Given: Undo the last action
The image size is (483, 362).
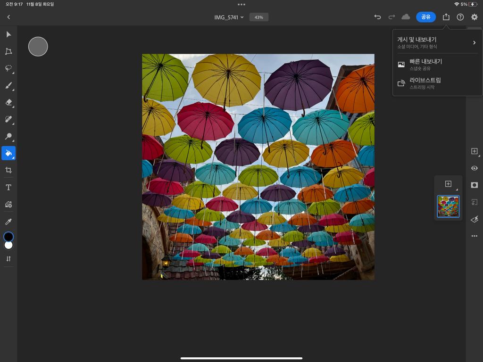Looking at the screenshot, I should click(377, 17).
